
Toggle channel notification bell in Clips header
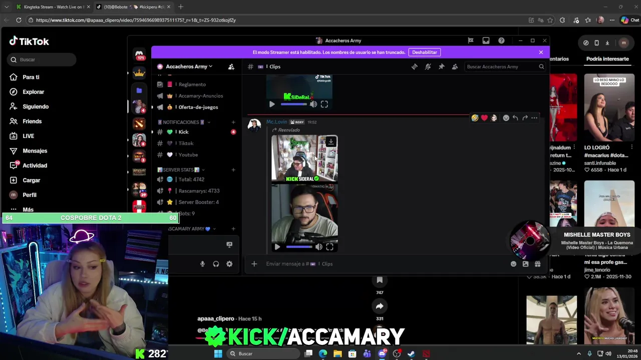click(x=428, y=66)
